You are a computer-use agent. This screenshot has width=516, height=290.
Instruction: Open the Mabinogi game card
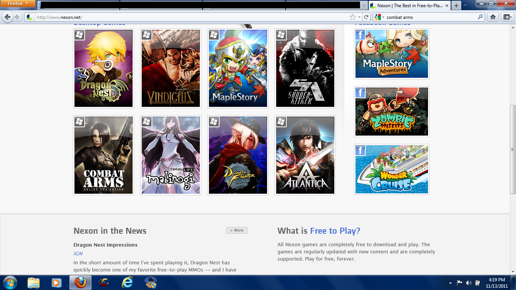[171, 155]
